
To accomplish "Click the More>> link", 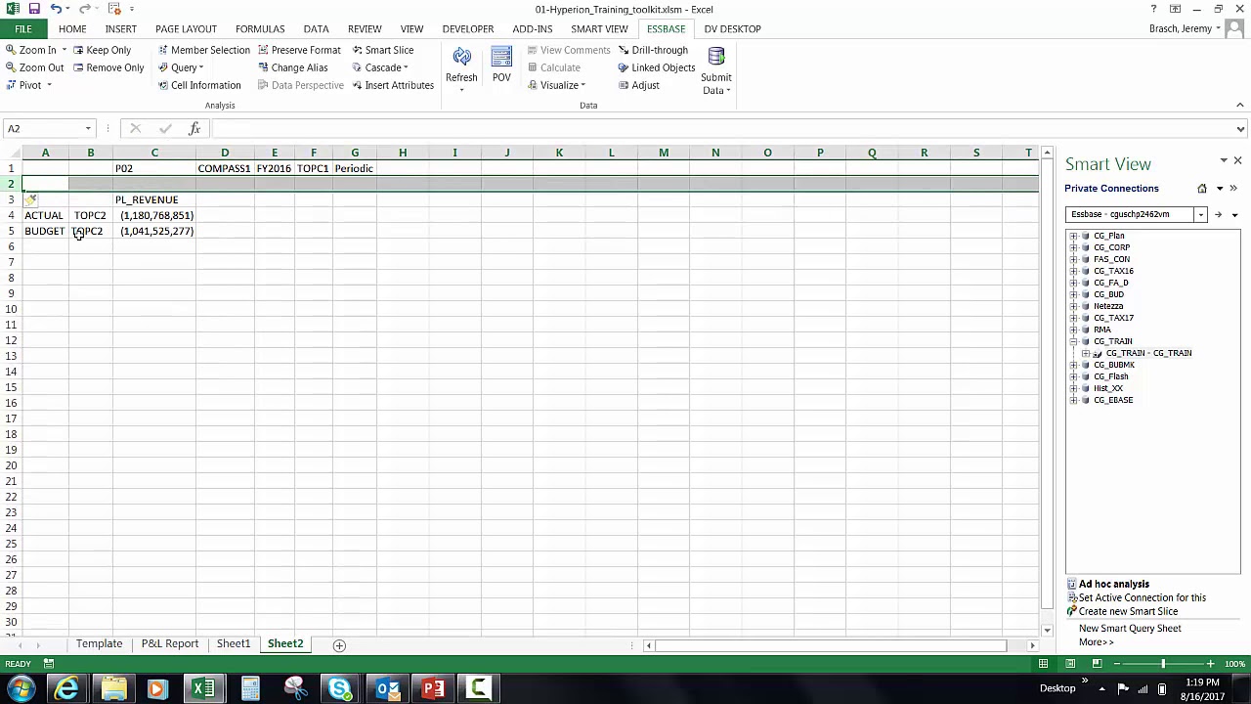I will click(1096, 642).
